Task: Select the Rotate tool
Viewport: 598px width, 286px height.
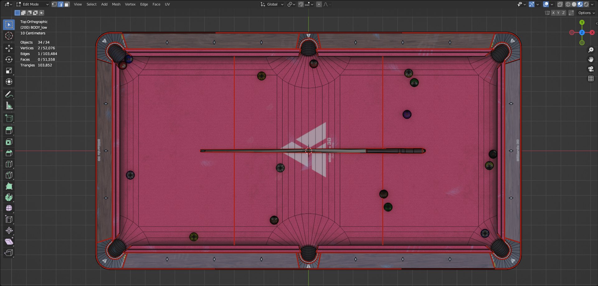Action: pos(9,59)
